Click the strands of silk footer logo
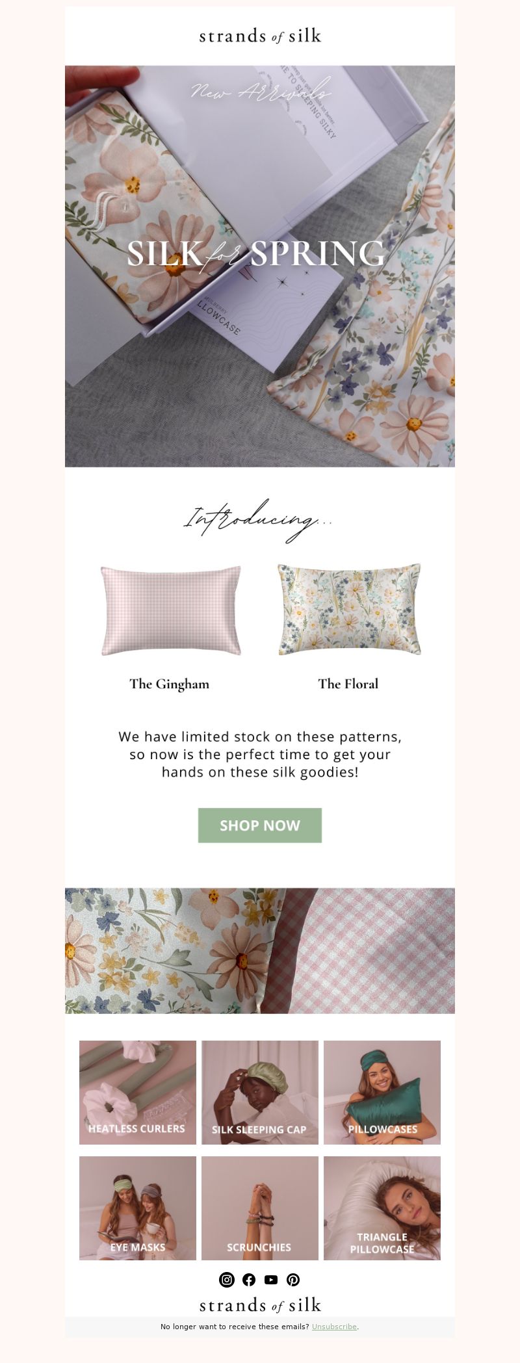Screen dimensions: 520x1363 click(x=260, y=1305)
